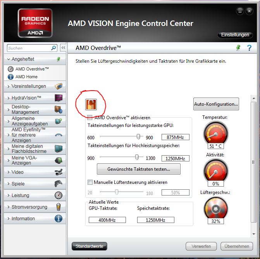Click the Leistung gauge icon
The width and height of the screenshot is (260, 259).
pyautogui.click(x=59, y=195)
